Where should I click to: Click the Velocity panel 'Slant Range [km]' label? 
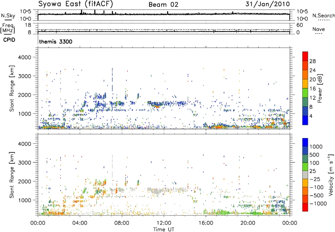12,175
